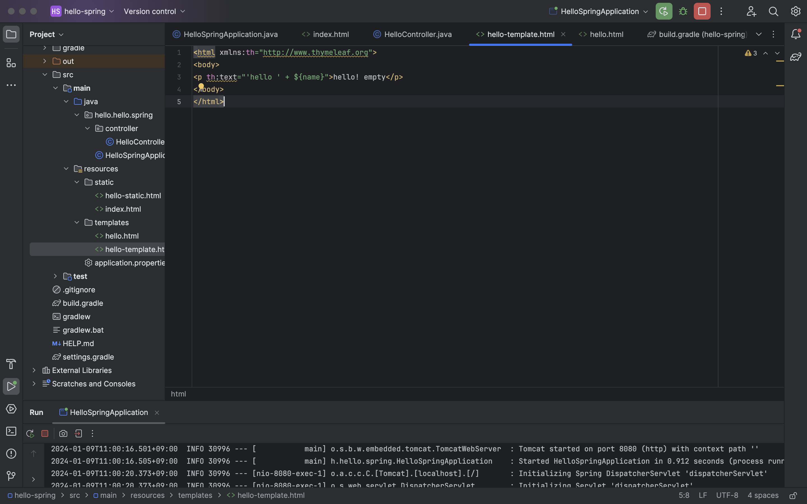Collapse the controller package
This screenshot has width=807, height=504.
87,128
